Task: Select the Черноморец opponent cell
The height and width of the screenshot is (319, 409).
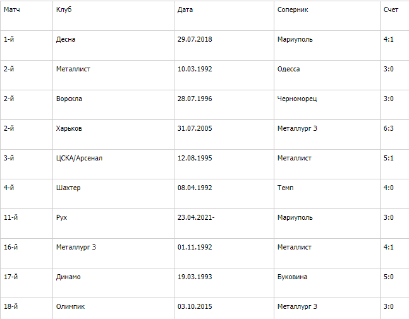Action: pos(296,99)
